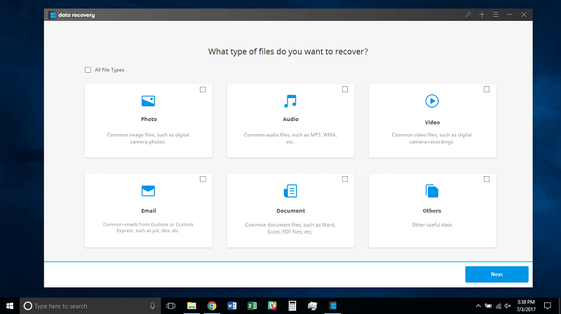This screenshot has width=561, height=314.
Task: Check the Others card checkbox
Action: coord(487,179)
